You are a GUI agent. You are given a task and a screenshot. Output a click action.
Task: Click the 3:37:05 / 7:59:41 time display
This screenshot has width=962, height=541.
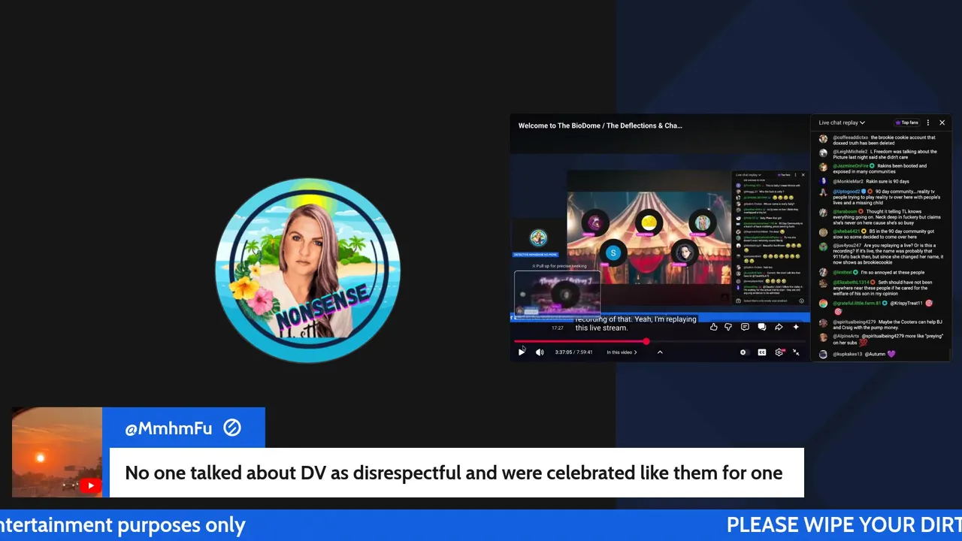[574, 352]
